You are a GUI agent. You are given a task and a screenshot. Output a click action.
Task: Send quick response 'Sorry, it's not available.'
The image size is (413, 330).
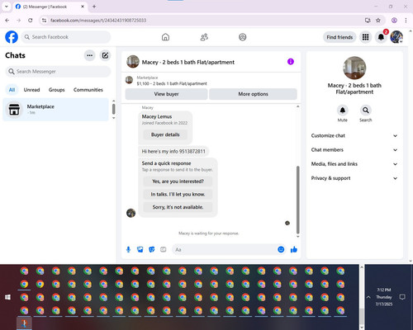pos(178,207)
